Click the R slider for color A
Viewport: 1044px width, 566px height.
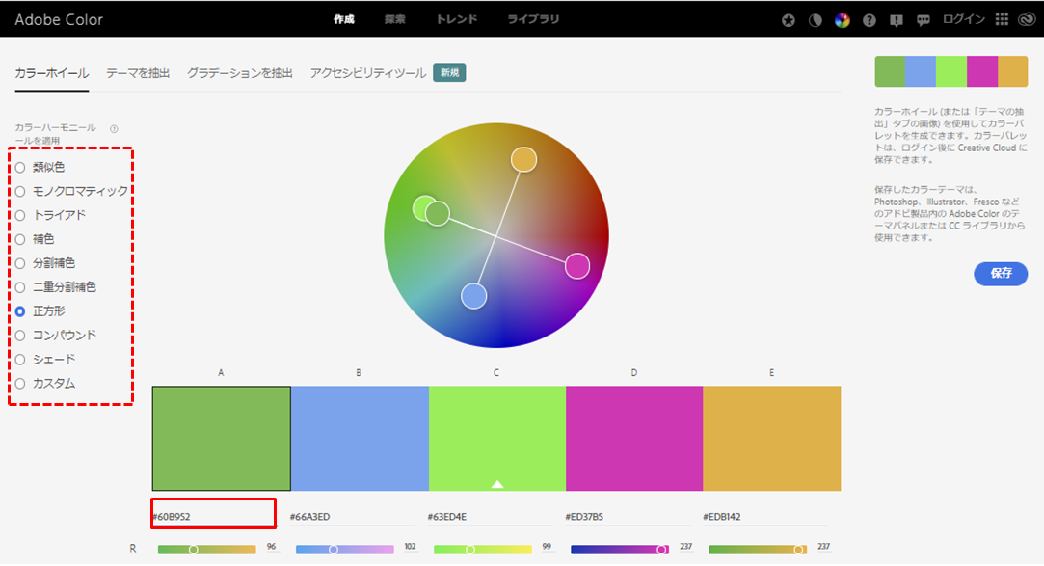[207, 550]
